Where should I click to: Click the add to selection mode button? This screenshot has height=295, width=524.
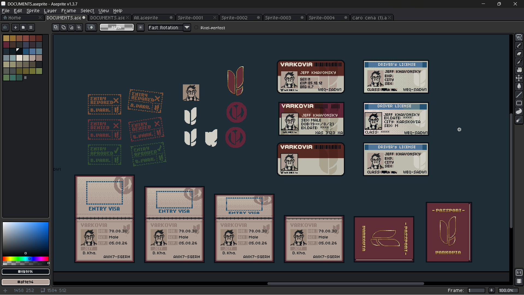[x=63, y=27]
